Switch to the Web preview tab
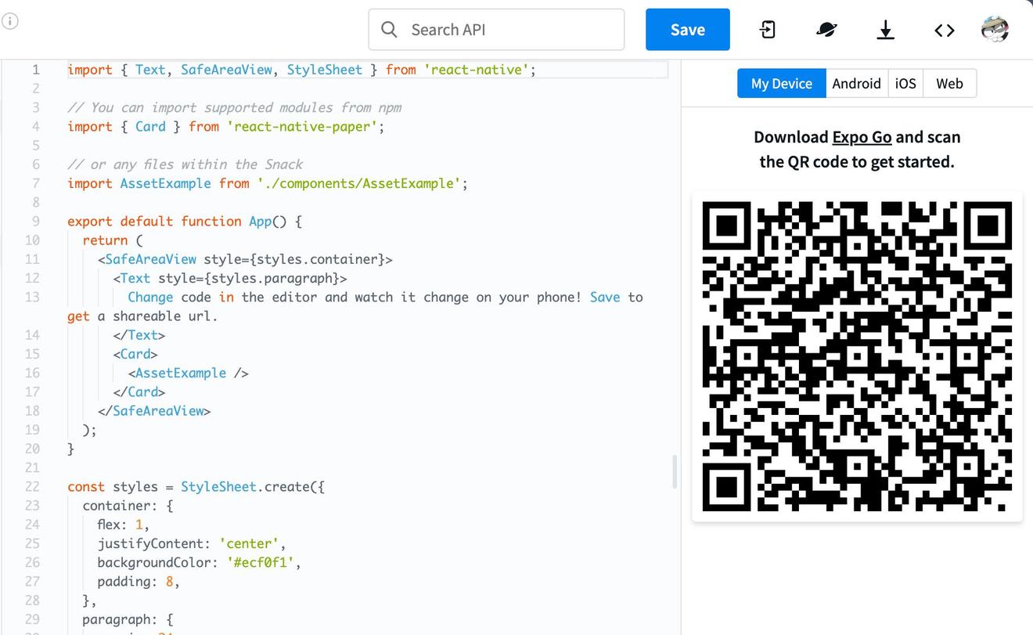1033x635 pixels. pos(949,84)
